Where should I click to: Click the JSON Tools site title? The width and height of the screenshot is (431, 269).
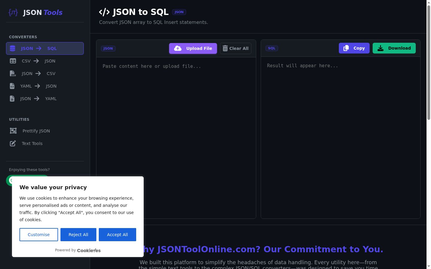(x=43, y=13)
